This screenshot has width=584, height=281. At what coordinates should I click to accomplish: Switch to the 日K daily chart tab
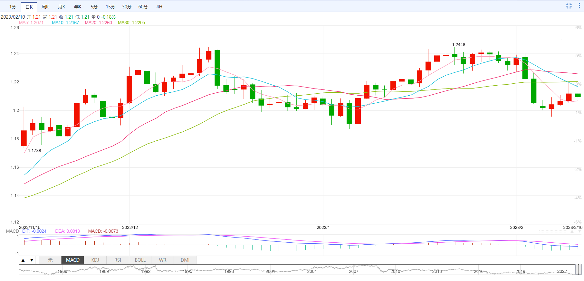coord(29,7)
